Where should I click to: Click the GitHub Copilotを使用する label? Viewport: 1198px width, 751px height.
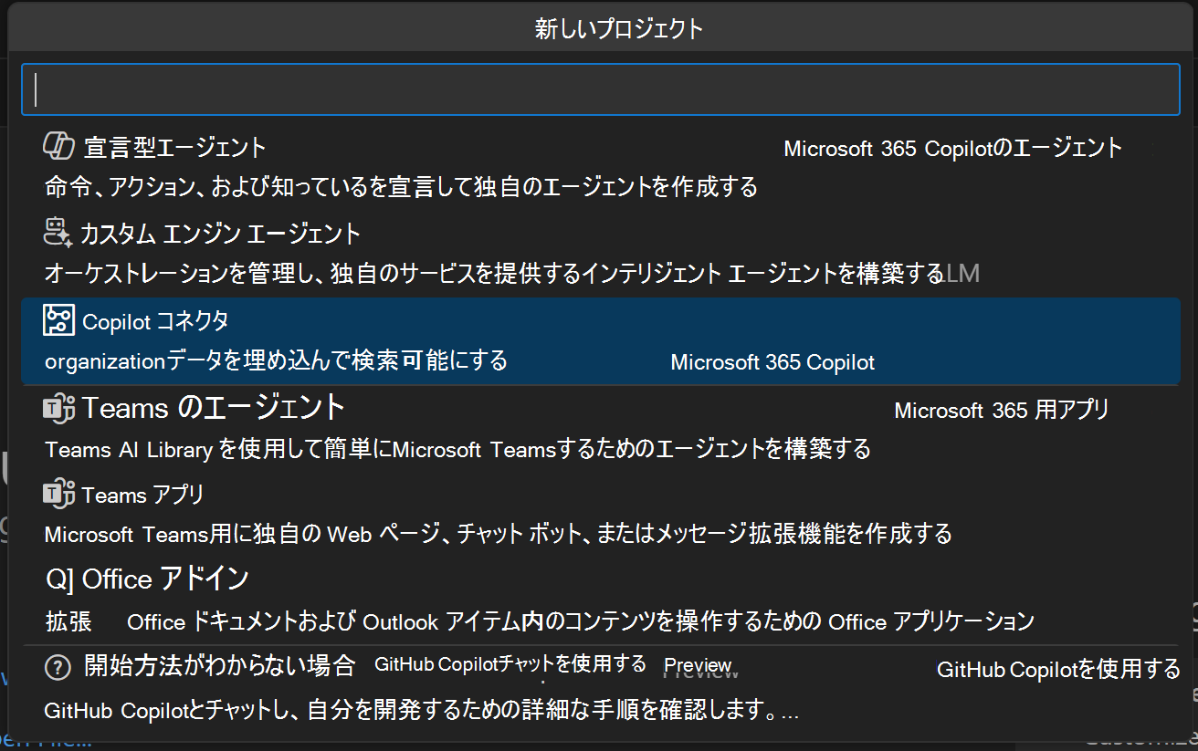[1059, 670]
